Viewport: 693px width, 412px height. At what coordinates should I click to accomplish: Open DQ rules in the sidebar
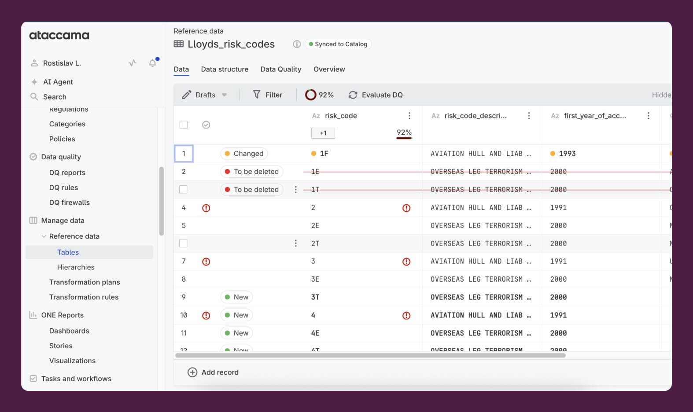tap(63, 188)
